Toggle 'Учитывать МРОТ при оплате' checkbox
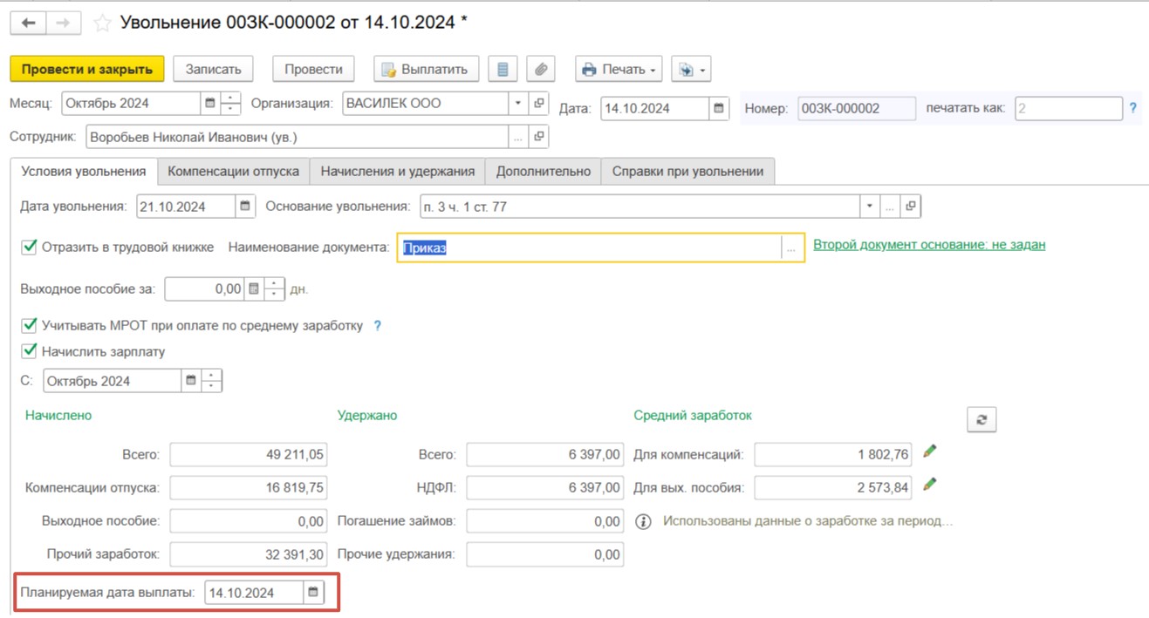Image resolution: width=1149 pixels, height=618 pixels. pyautogui.click(x=29, y=326)
